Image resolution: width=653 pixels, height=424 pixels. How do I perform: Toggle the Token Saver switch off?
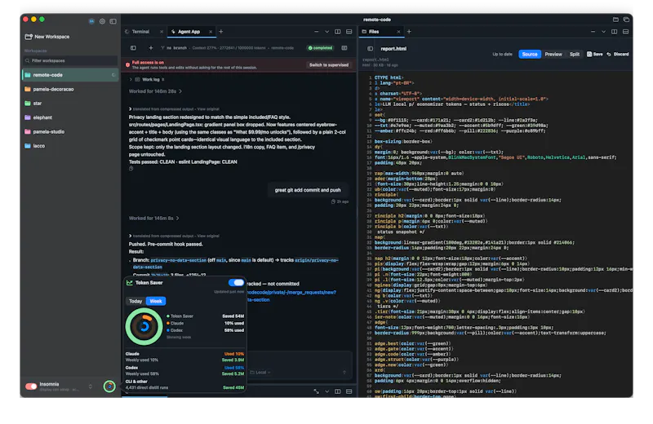(x=236, y=282)
